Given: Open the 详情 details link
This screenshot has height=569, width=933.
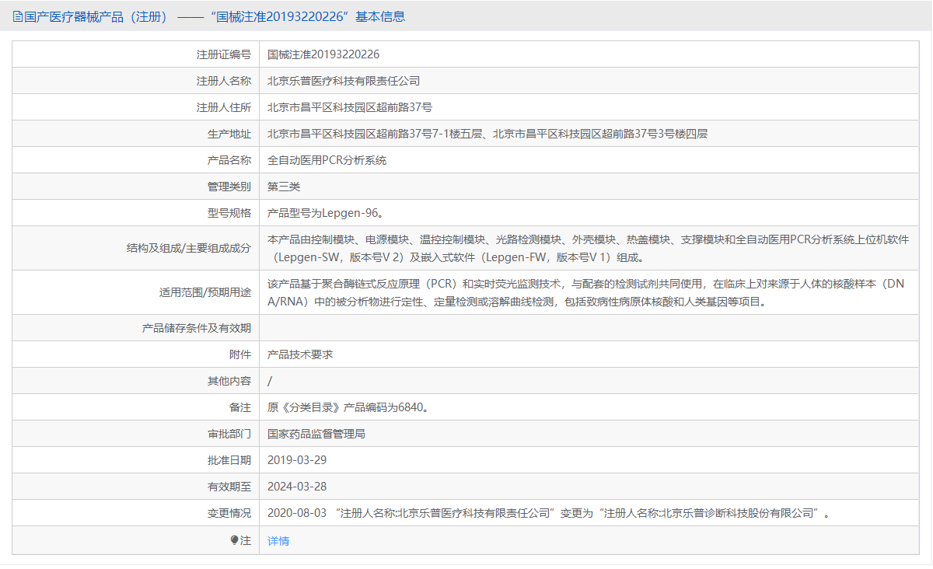Looking at the screenshot, I should point(278,540).
